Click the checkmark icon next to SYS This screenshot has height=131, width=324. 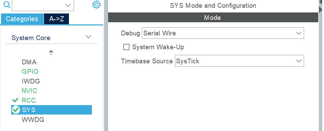click(x=16, y=110)
